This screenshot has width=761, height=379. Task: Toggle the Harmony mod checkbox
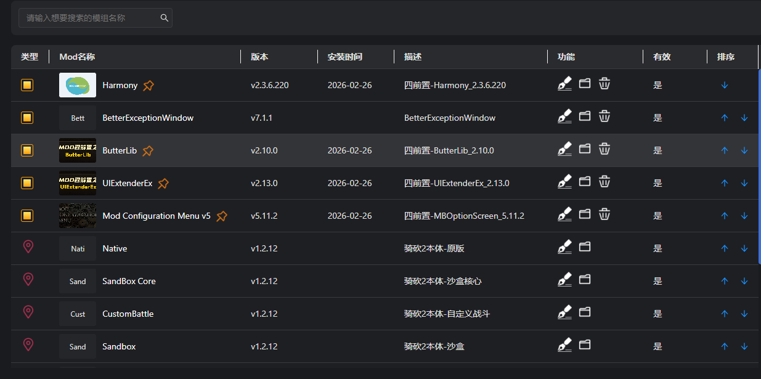[x=27, y=85]
